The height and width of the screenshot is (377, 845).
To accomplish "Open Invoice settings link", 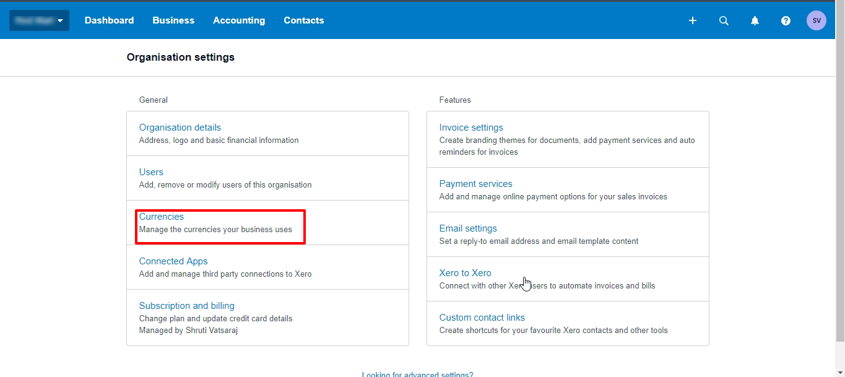I will click(471, 128).
